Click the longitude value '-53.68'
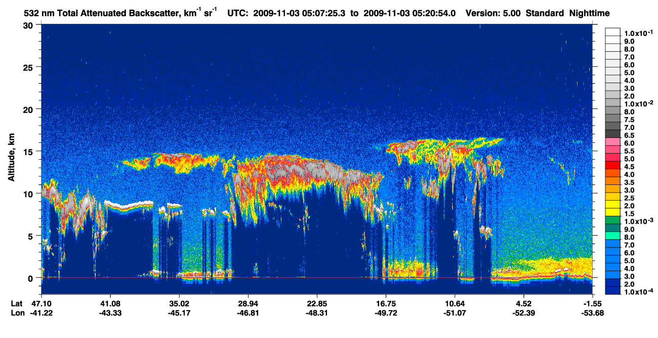The height and width of the screenshot is (338, 658). [x=593, y=313]
